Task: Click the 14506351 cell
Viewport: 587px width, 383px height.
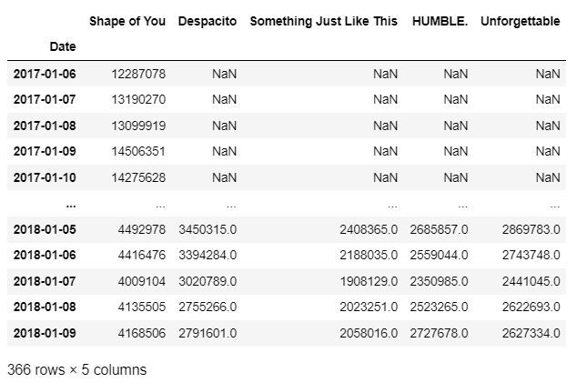Action: point(138,151)
